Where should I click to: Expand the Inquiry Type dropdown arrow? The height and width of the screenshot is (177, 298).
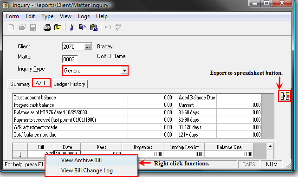point(124,71)
